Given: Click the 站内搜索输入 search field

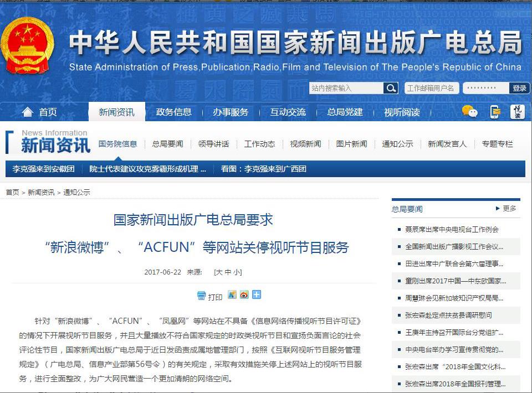Looking at the screenshot, I should [x=346, y=88].
